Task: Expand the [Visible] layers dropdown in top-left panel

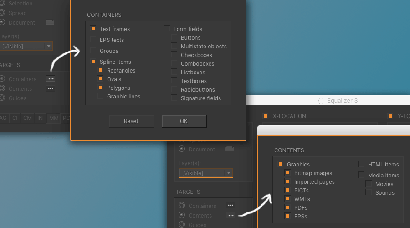Action: point(48,46)
